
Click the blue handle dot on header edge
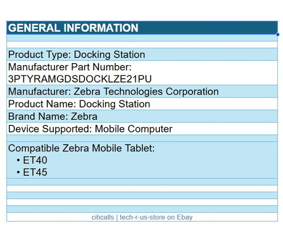point(277,34)
